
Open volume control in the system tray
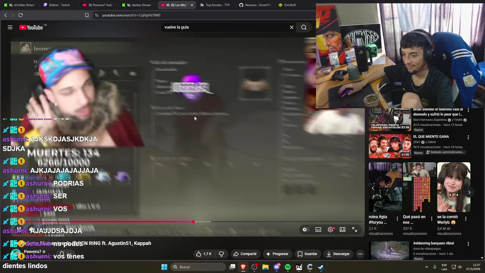coord(460,267)
